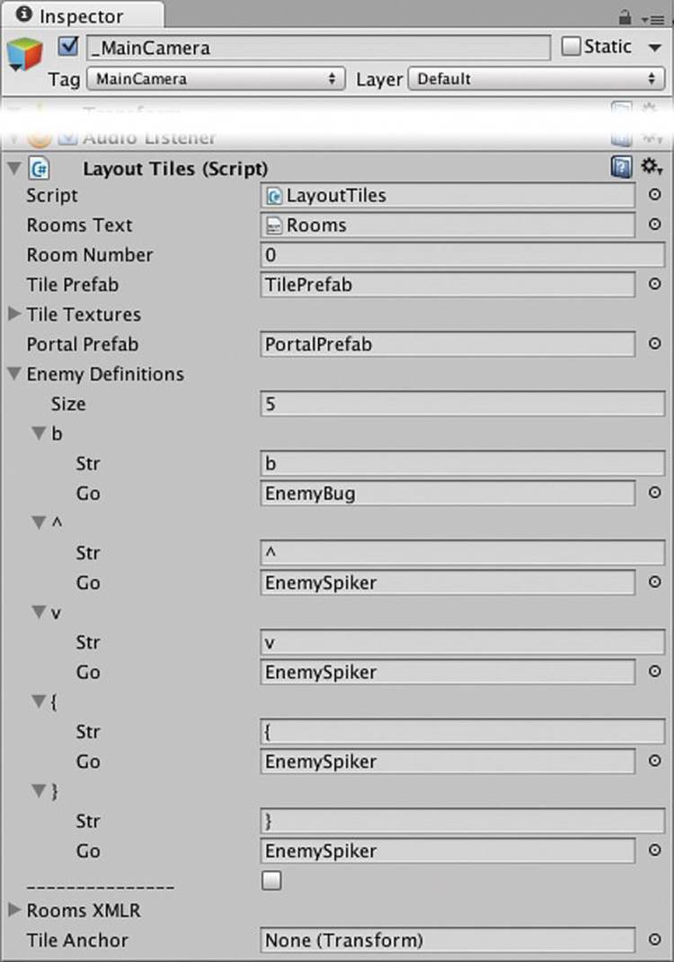The image size is (674, 962).
Task: Click the object picker circle beside Rooms Text
Action: point(654,225)
